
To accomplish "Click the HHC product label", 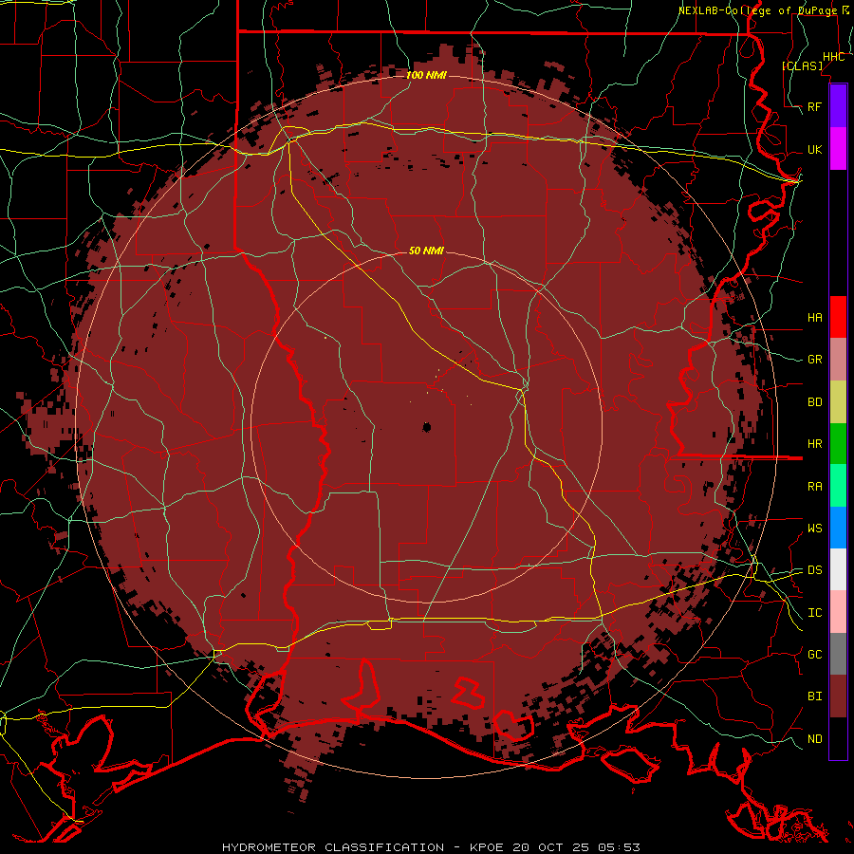I will coord(834,57).
